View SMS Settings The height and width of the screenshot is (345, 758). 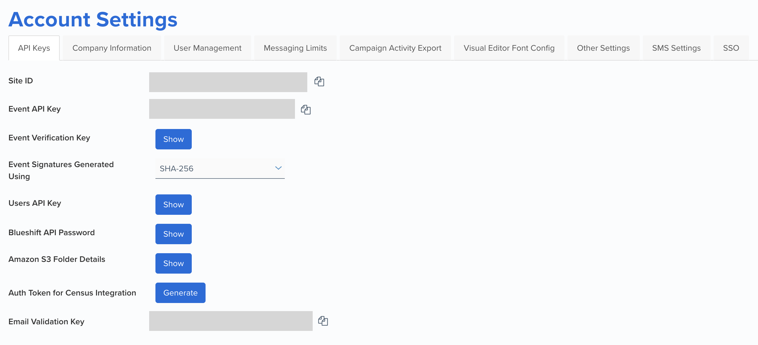pos(676,48)
